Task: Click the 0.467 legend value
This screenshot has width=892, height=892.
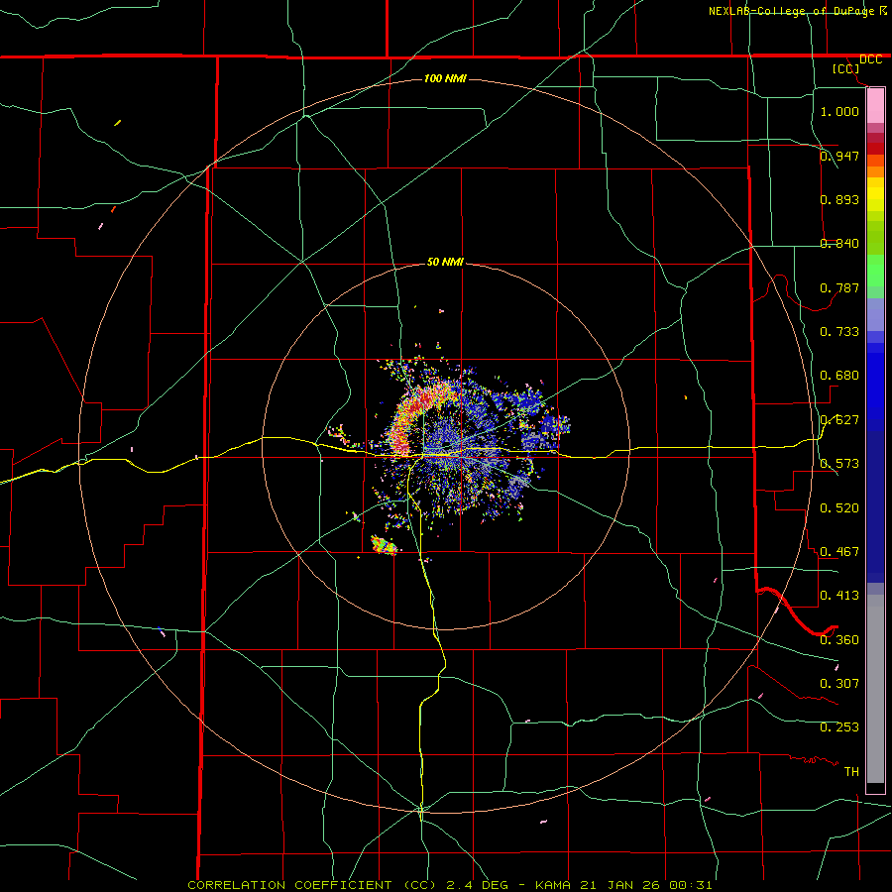Action: [839, 552]
